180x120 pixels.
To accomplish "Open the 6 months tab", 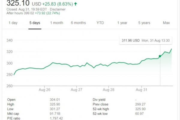I will pyautogui.click(x=78, y=23).
